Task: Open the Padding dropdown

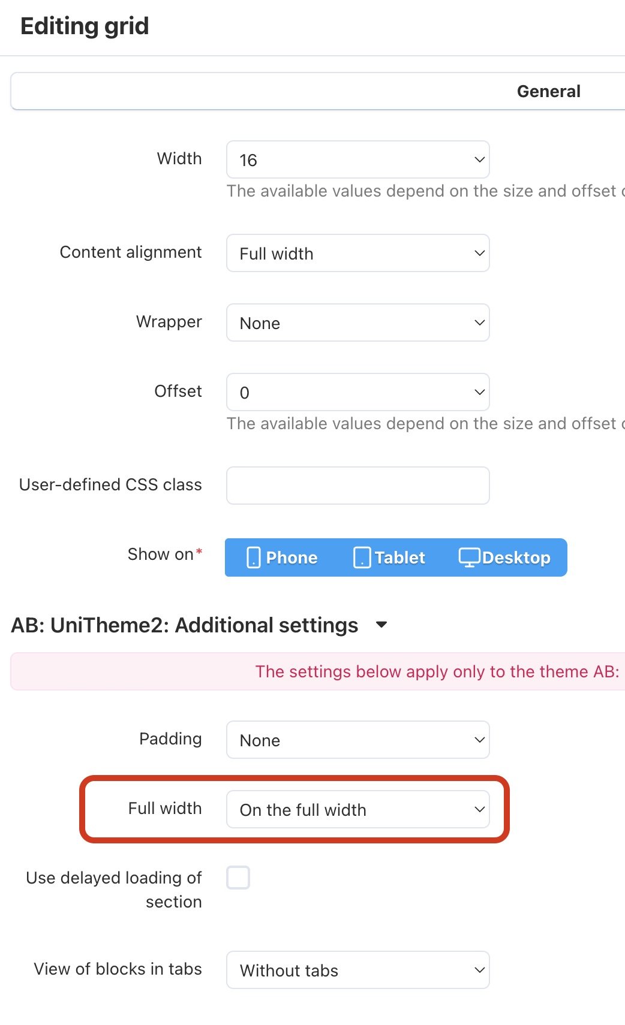Action: 357,740
